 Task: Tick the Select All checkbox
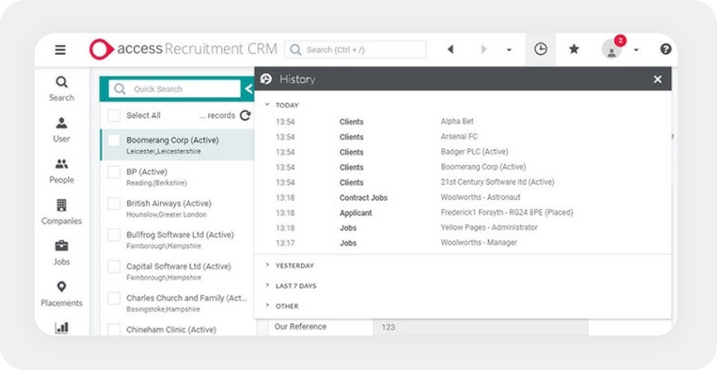pyautogui.click(x=114, y=115)
